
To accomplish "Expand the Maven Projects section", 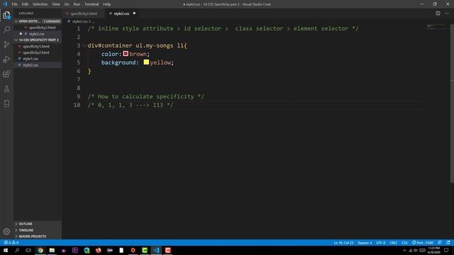I will (16, 236).
